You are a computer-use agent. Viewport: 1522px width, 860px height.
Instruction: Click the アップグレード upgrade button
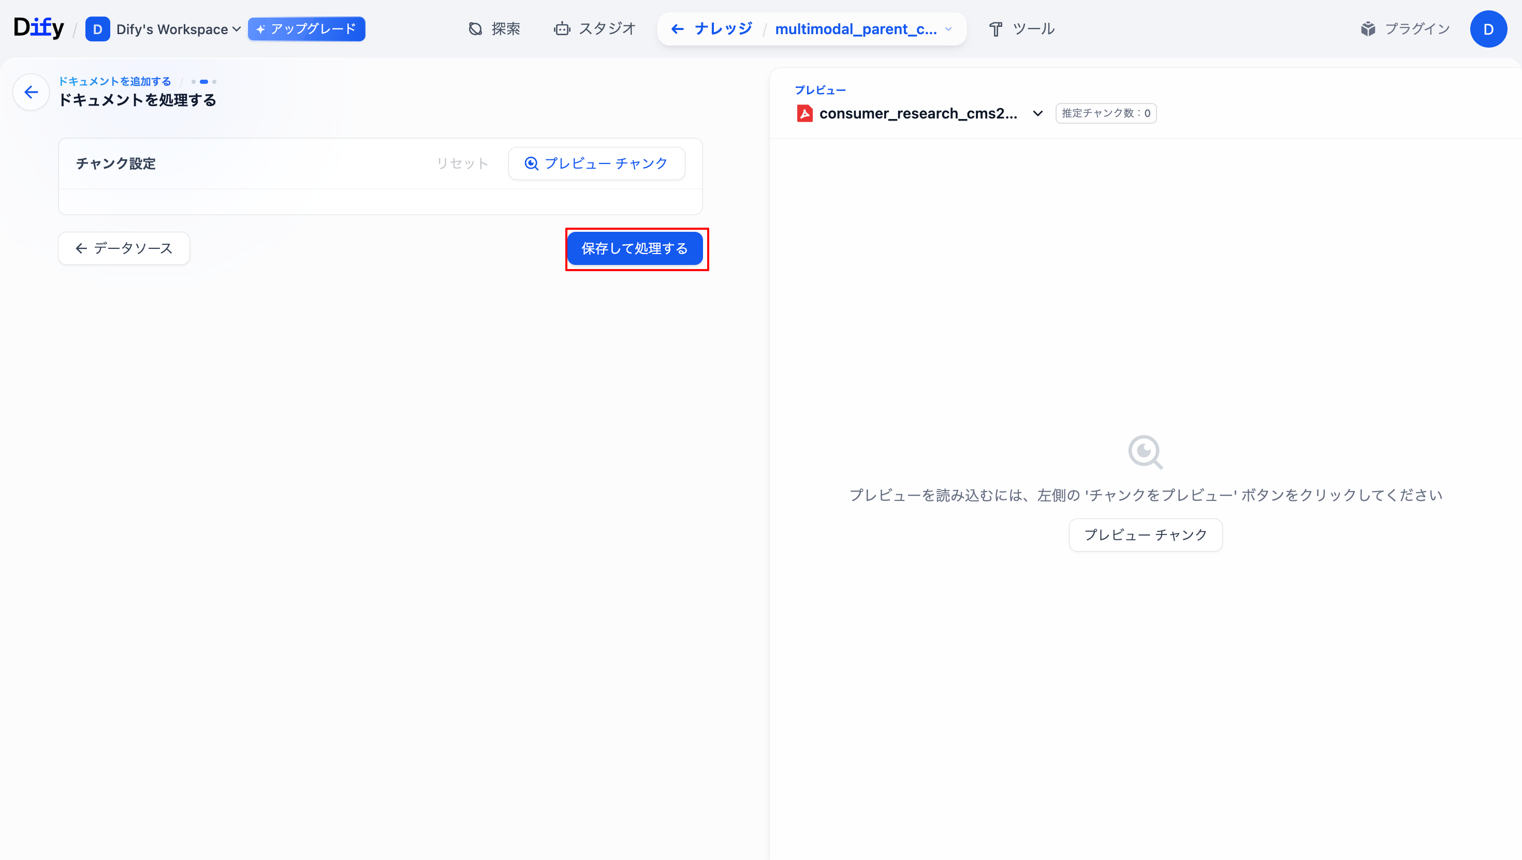click(306, 29)
